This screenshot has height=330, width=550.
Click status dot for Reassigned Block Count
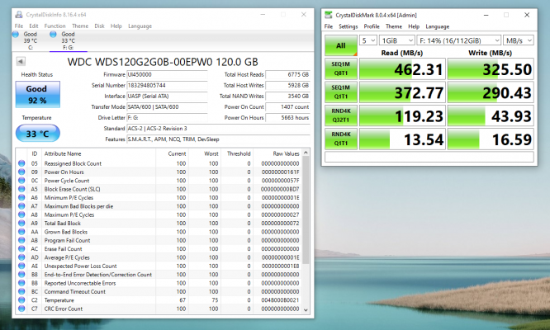point(21,163)
